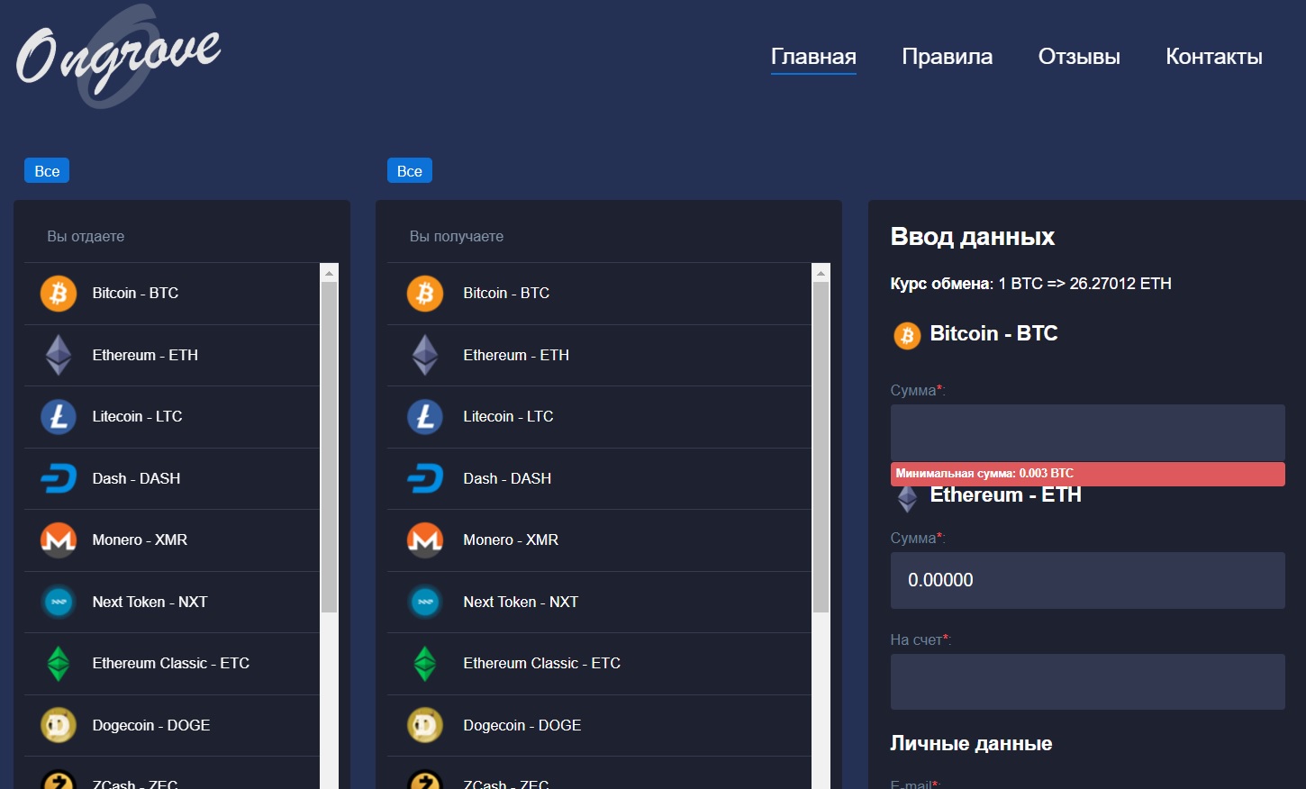
Task: Click the Ongrove logo
Action: click(x=118, y=57)
